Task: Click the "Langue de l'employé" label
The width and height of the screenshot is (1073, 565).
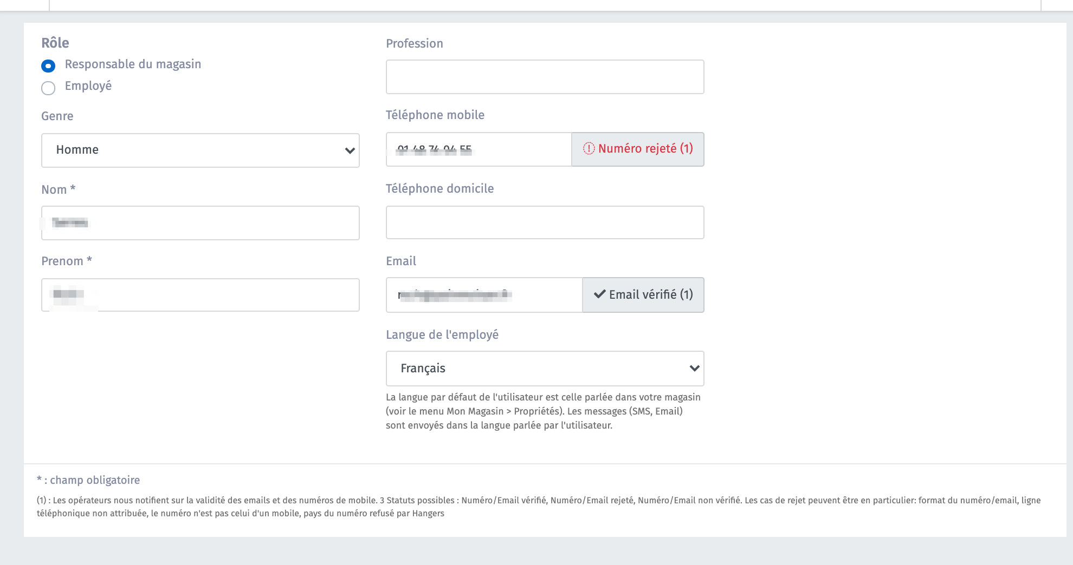Action: click(442, 335)
